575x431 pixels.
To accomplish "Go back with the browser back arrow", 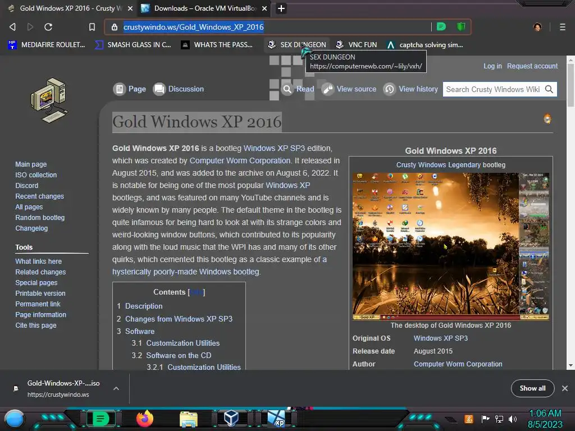I will point(12,27).
